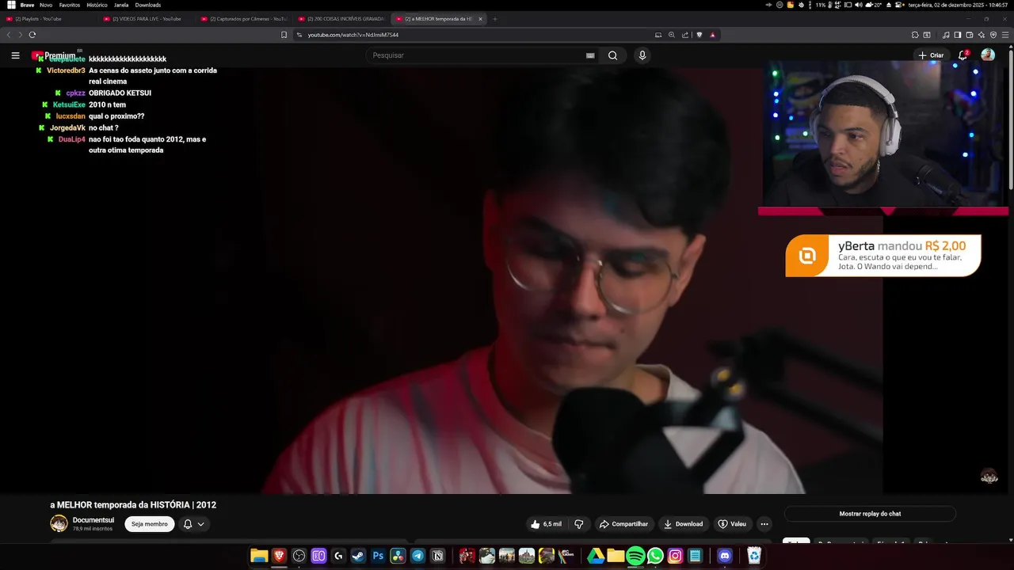Open Instagram from the dock
This screenshot has height=570, width=1014.
(x=675, y=556)
